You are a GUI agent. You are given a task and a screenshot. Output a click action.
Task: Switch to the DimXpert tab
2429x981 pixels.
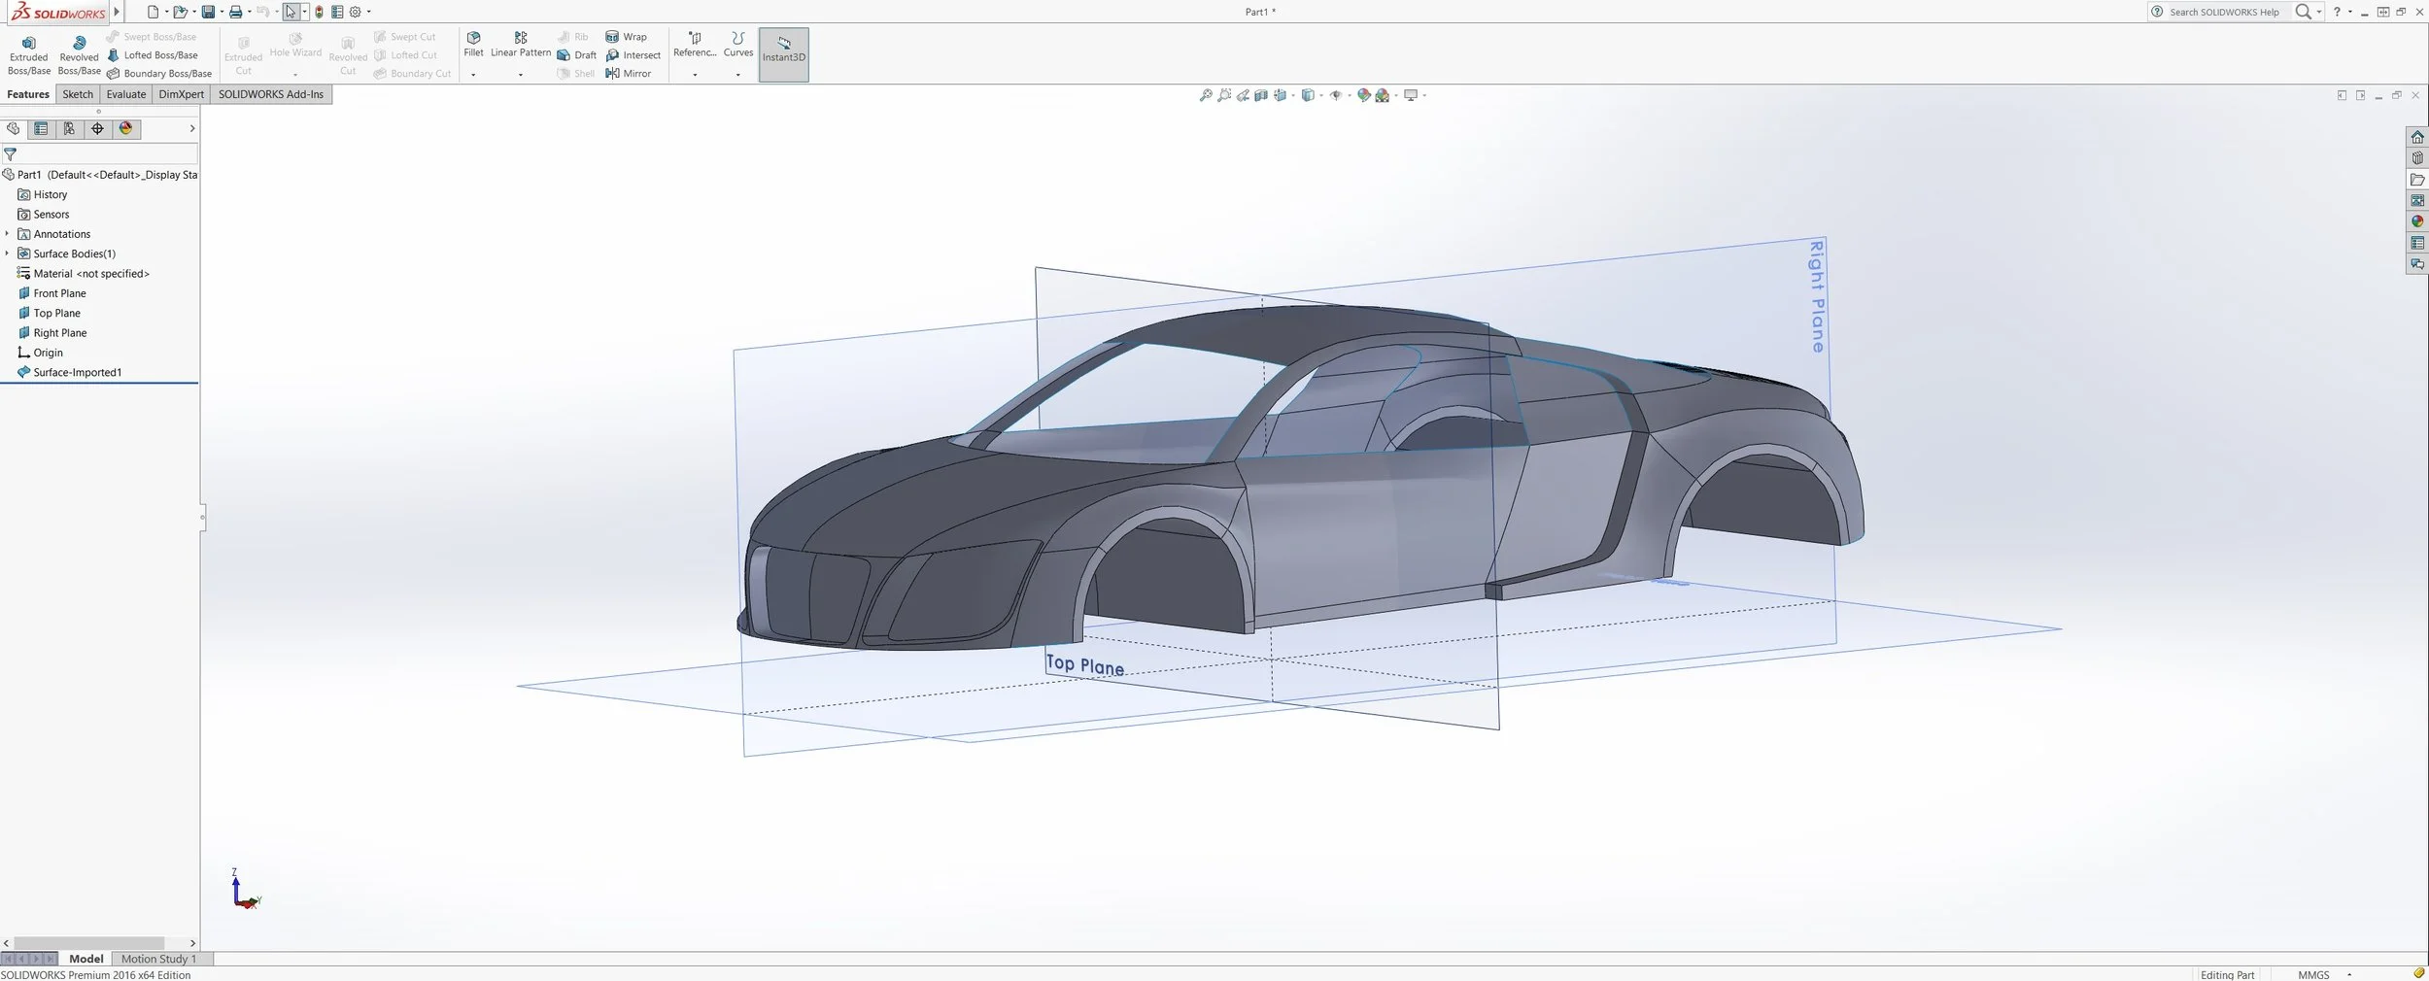(x=182, y=94)
